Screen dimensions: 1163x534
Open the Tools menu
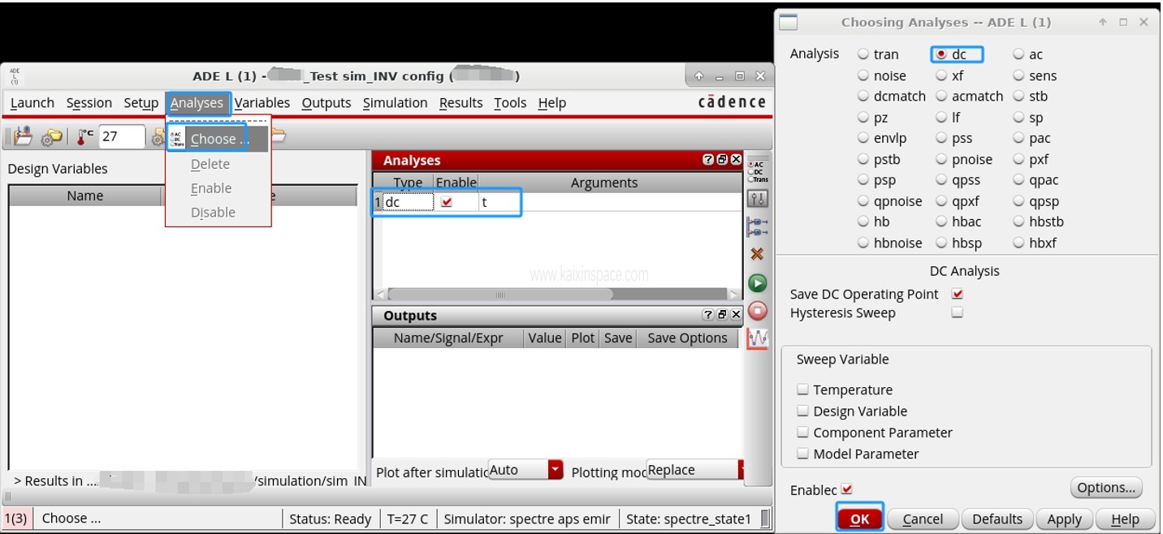click(510, 103)
